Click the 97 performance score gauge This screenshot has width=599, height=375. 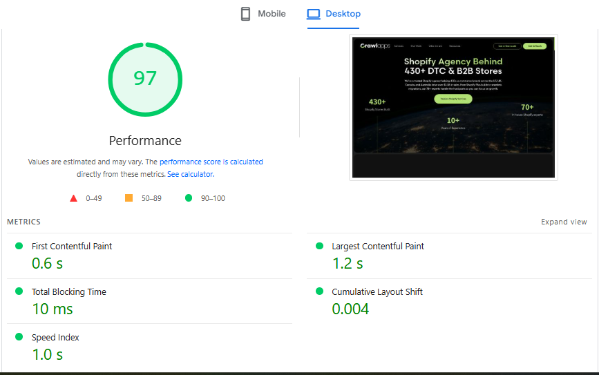coord(145,79)
